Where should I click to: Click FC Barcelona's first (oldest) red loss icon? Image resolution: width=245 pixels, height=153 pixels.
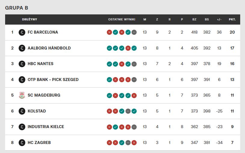click(x=109, y=32)
